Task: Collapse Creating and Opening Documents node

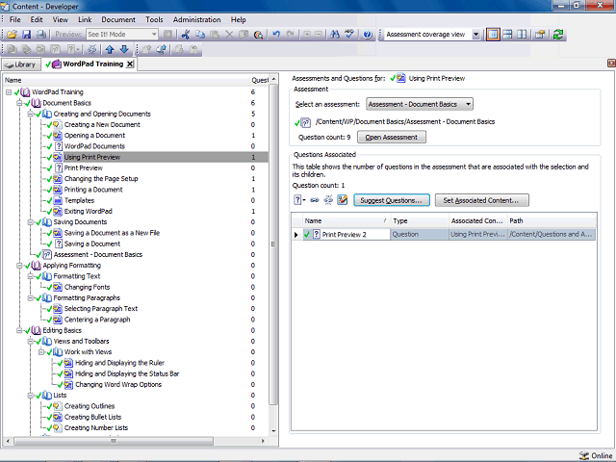Action: (x=30, y=114)
